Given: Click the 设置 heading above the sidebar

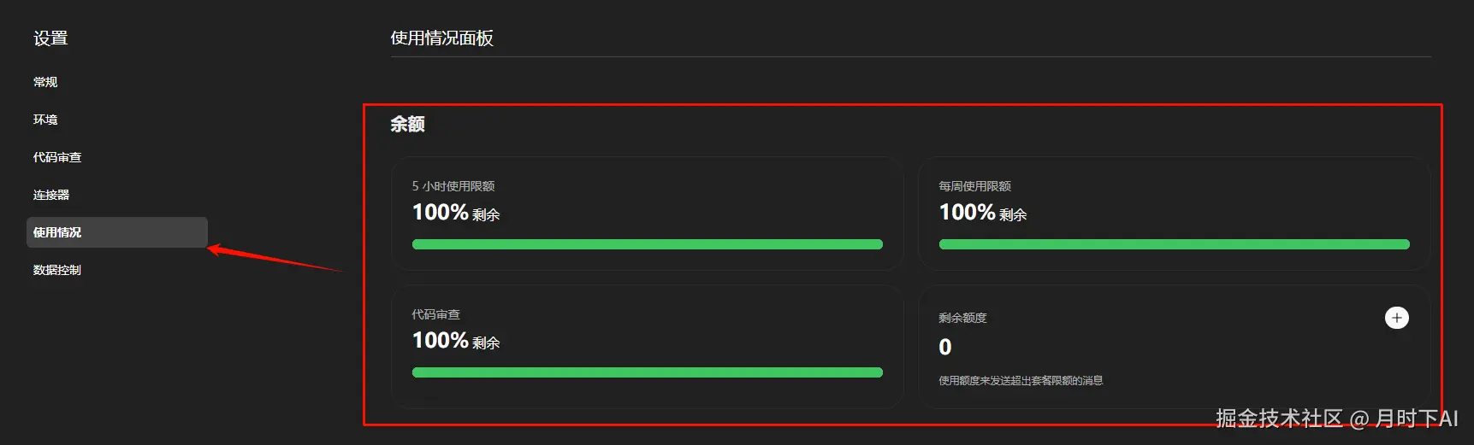Looking at the screenshot, I should (x=50, y=38).
